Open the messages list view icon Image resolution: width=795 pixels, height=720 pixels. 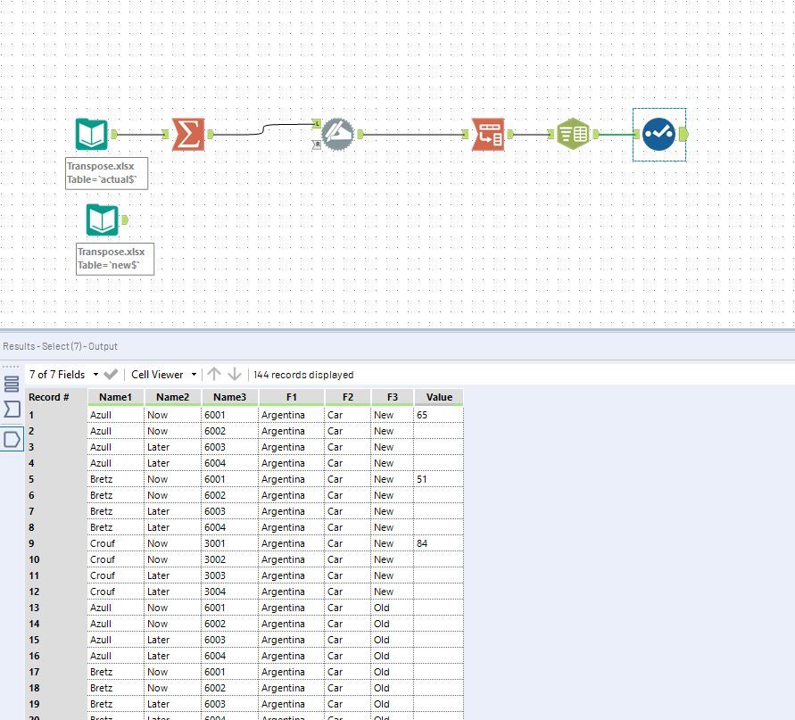pyautogui.click(x=12, y=384)
